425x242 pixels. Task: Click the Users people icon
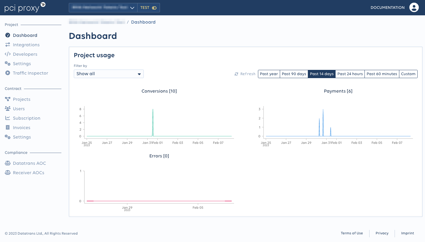point(8,109)
